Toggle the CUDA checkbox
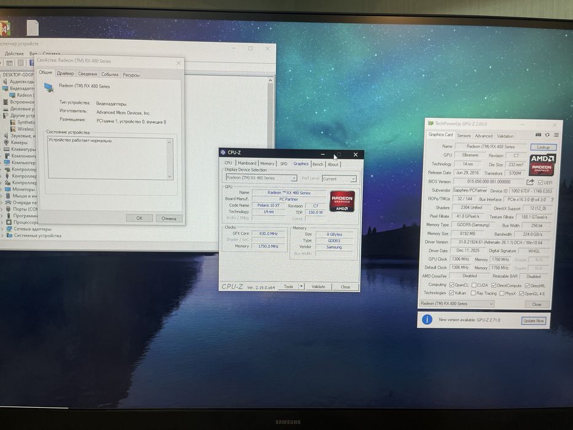 [474, 285]
